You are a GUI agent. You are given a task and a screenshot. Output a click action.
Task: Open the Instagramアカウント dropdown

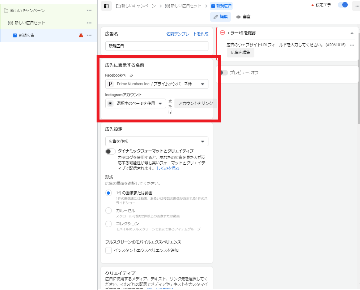coord(135,103)
